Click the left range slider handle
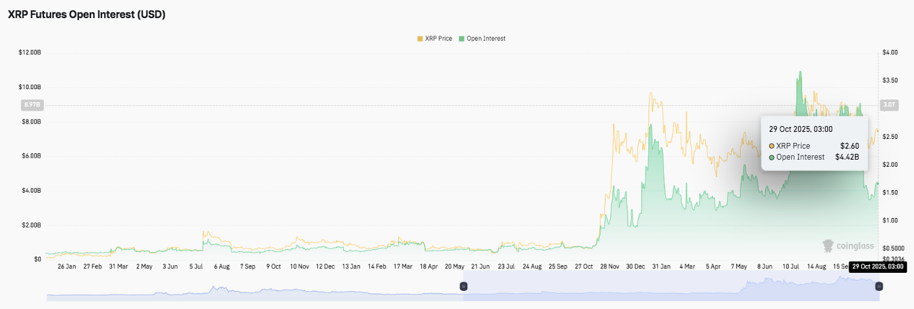This screenshot has height=309, width=914. click(x=463, y=286)
